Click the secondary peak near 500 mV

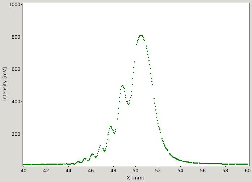coord(122,86)
